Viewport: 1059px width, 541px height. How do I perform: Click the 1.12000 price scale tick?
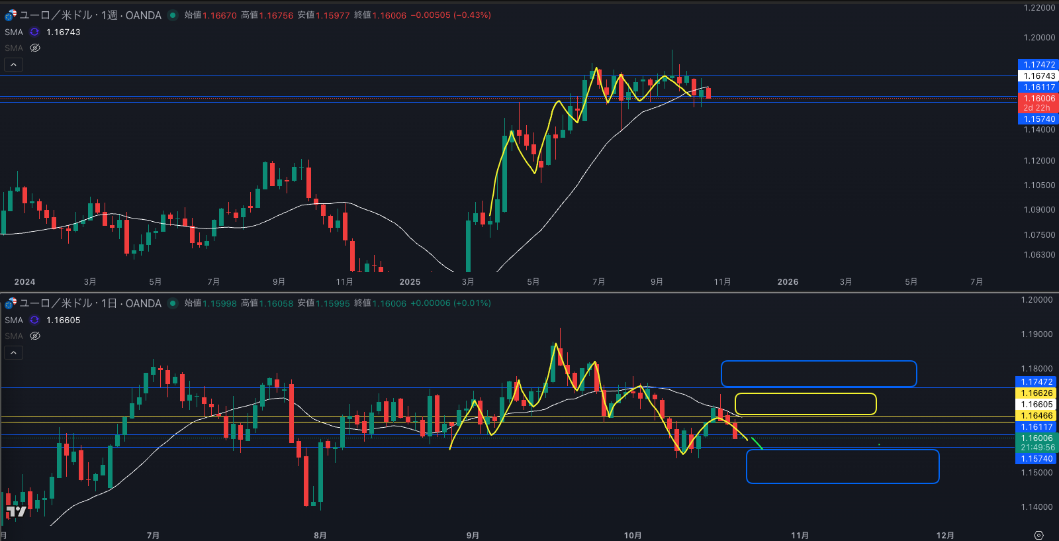[1039, 161]
